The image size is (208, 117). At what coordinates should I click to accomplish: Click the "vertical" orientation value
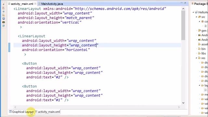click(71, 22)
